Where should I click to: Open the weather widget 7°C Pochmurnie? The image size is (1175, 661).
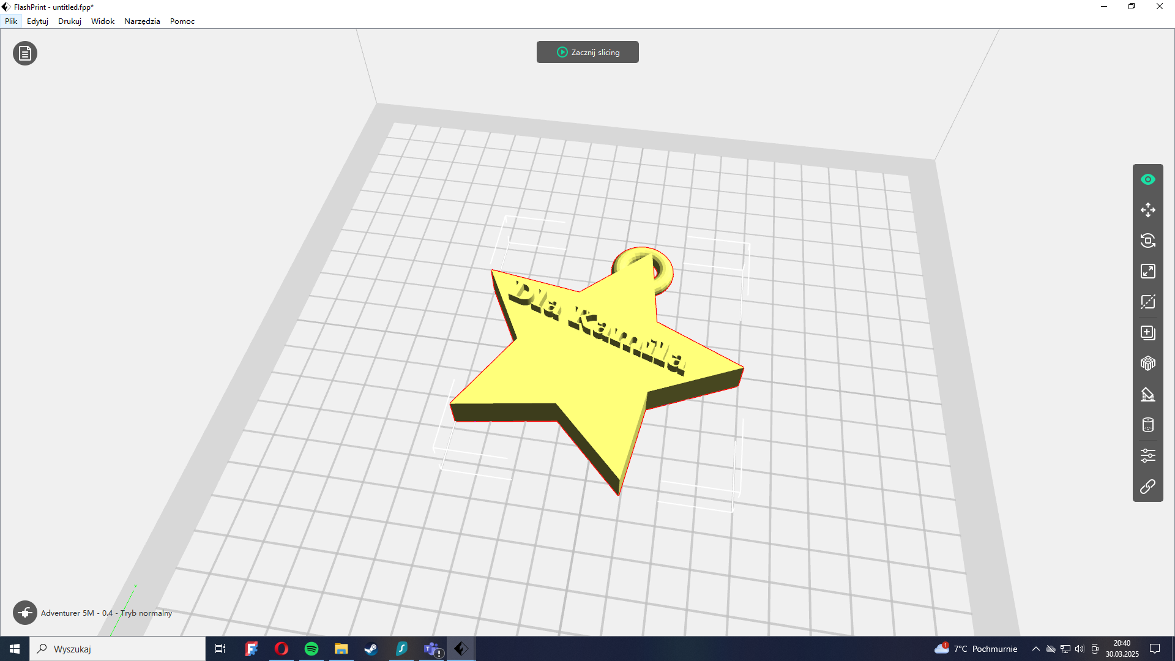pyautogui.click(x=975, y=649)
